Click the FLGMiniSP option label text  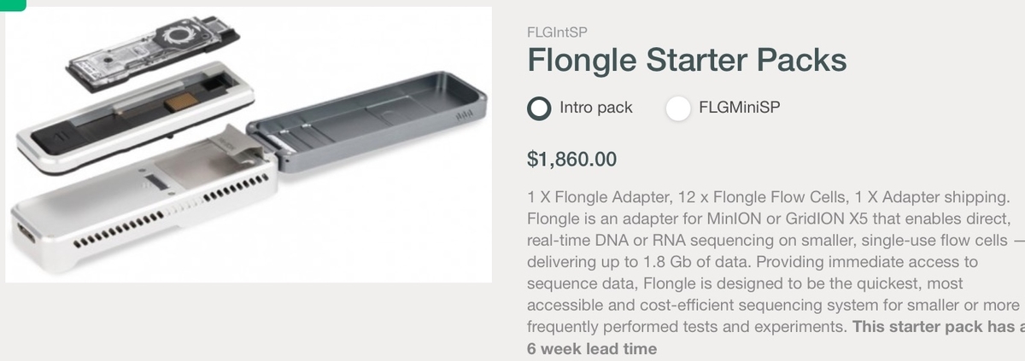coord(739,108)
